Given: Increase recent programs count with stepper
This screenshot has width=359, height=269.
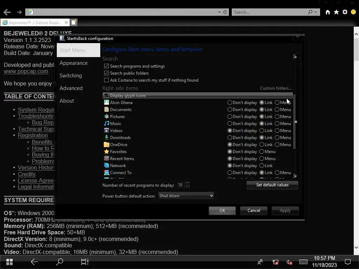Looking at the screenshot, I should coord(188,183).
